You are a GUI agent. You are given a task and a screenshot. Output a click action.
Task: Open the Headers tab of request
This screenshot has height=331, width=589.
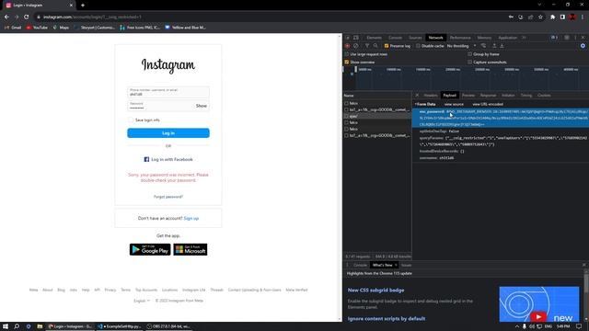point(431,96)
